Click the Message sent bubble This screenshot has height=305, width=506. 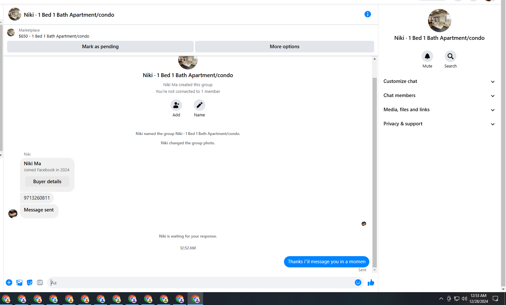click(x=39, y=211)
